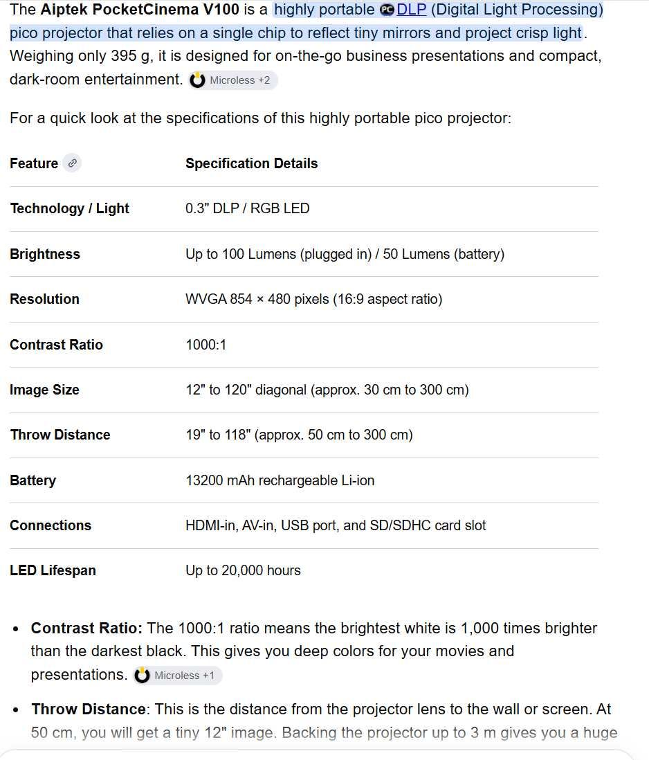The width and height of the screenshot is (649, 760).
Task: Click the bold Throw Distance bullet heading
Action: pyautogui.click(x=89, y=709)
